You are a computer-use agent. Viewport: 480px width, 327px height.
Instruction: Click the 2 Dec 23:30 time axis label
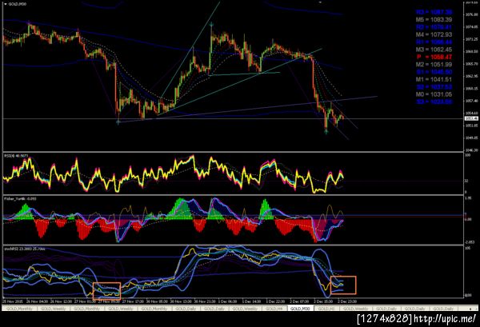click(x=347, y=301)
